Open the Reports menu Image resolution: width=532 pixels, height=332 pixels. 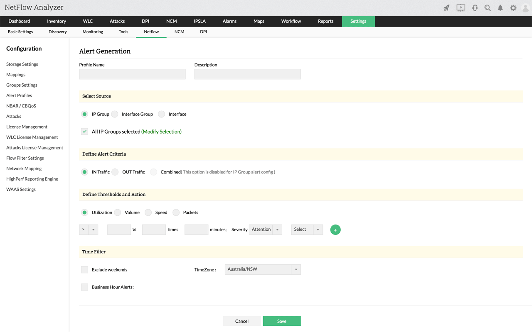coord(325,21)
